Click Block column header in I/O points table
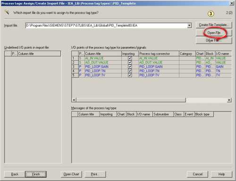Image resolution: width=236 pixels, height=181 pixels. click(210, 54)
